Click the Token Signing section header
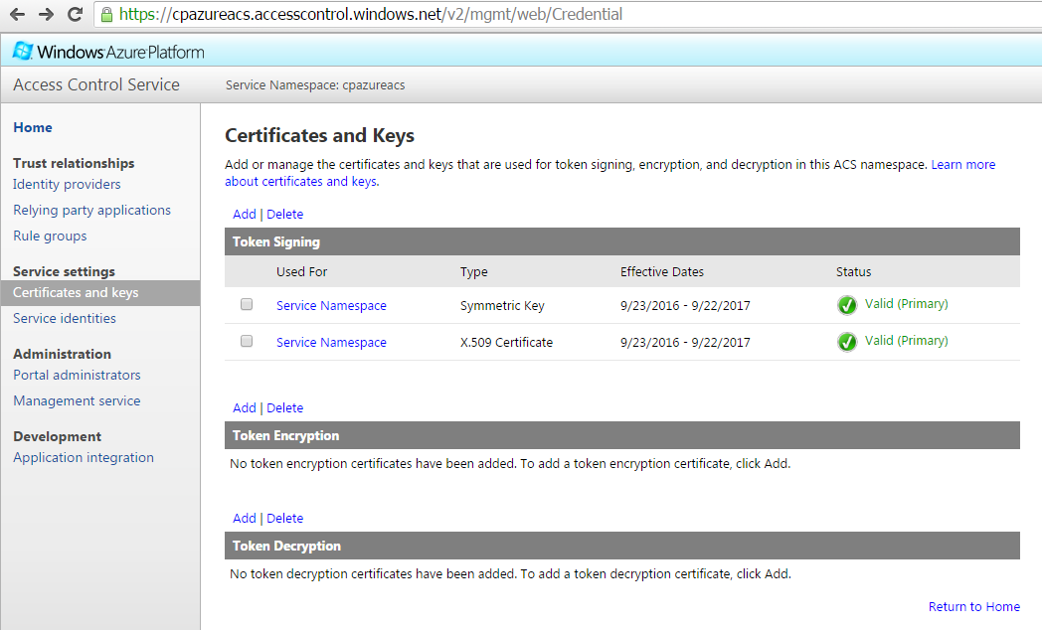This screenshot has height=630, width=1042. [622, 241]
